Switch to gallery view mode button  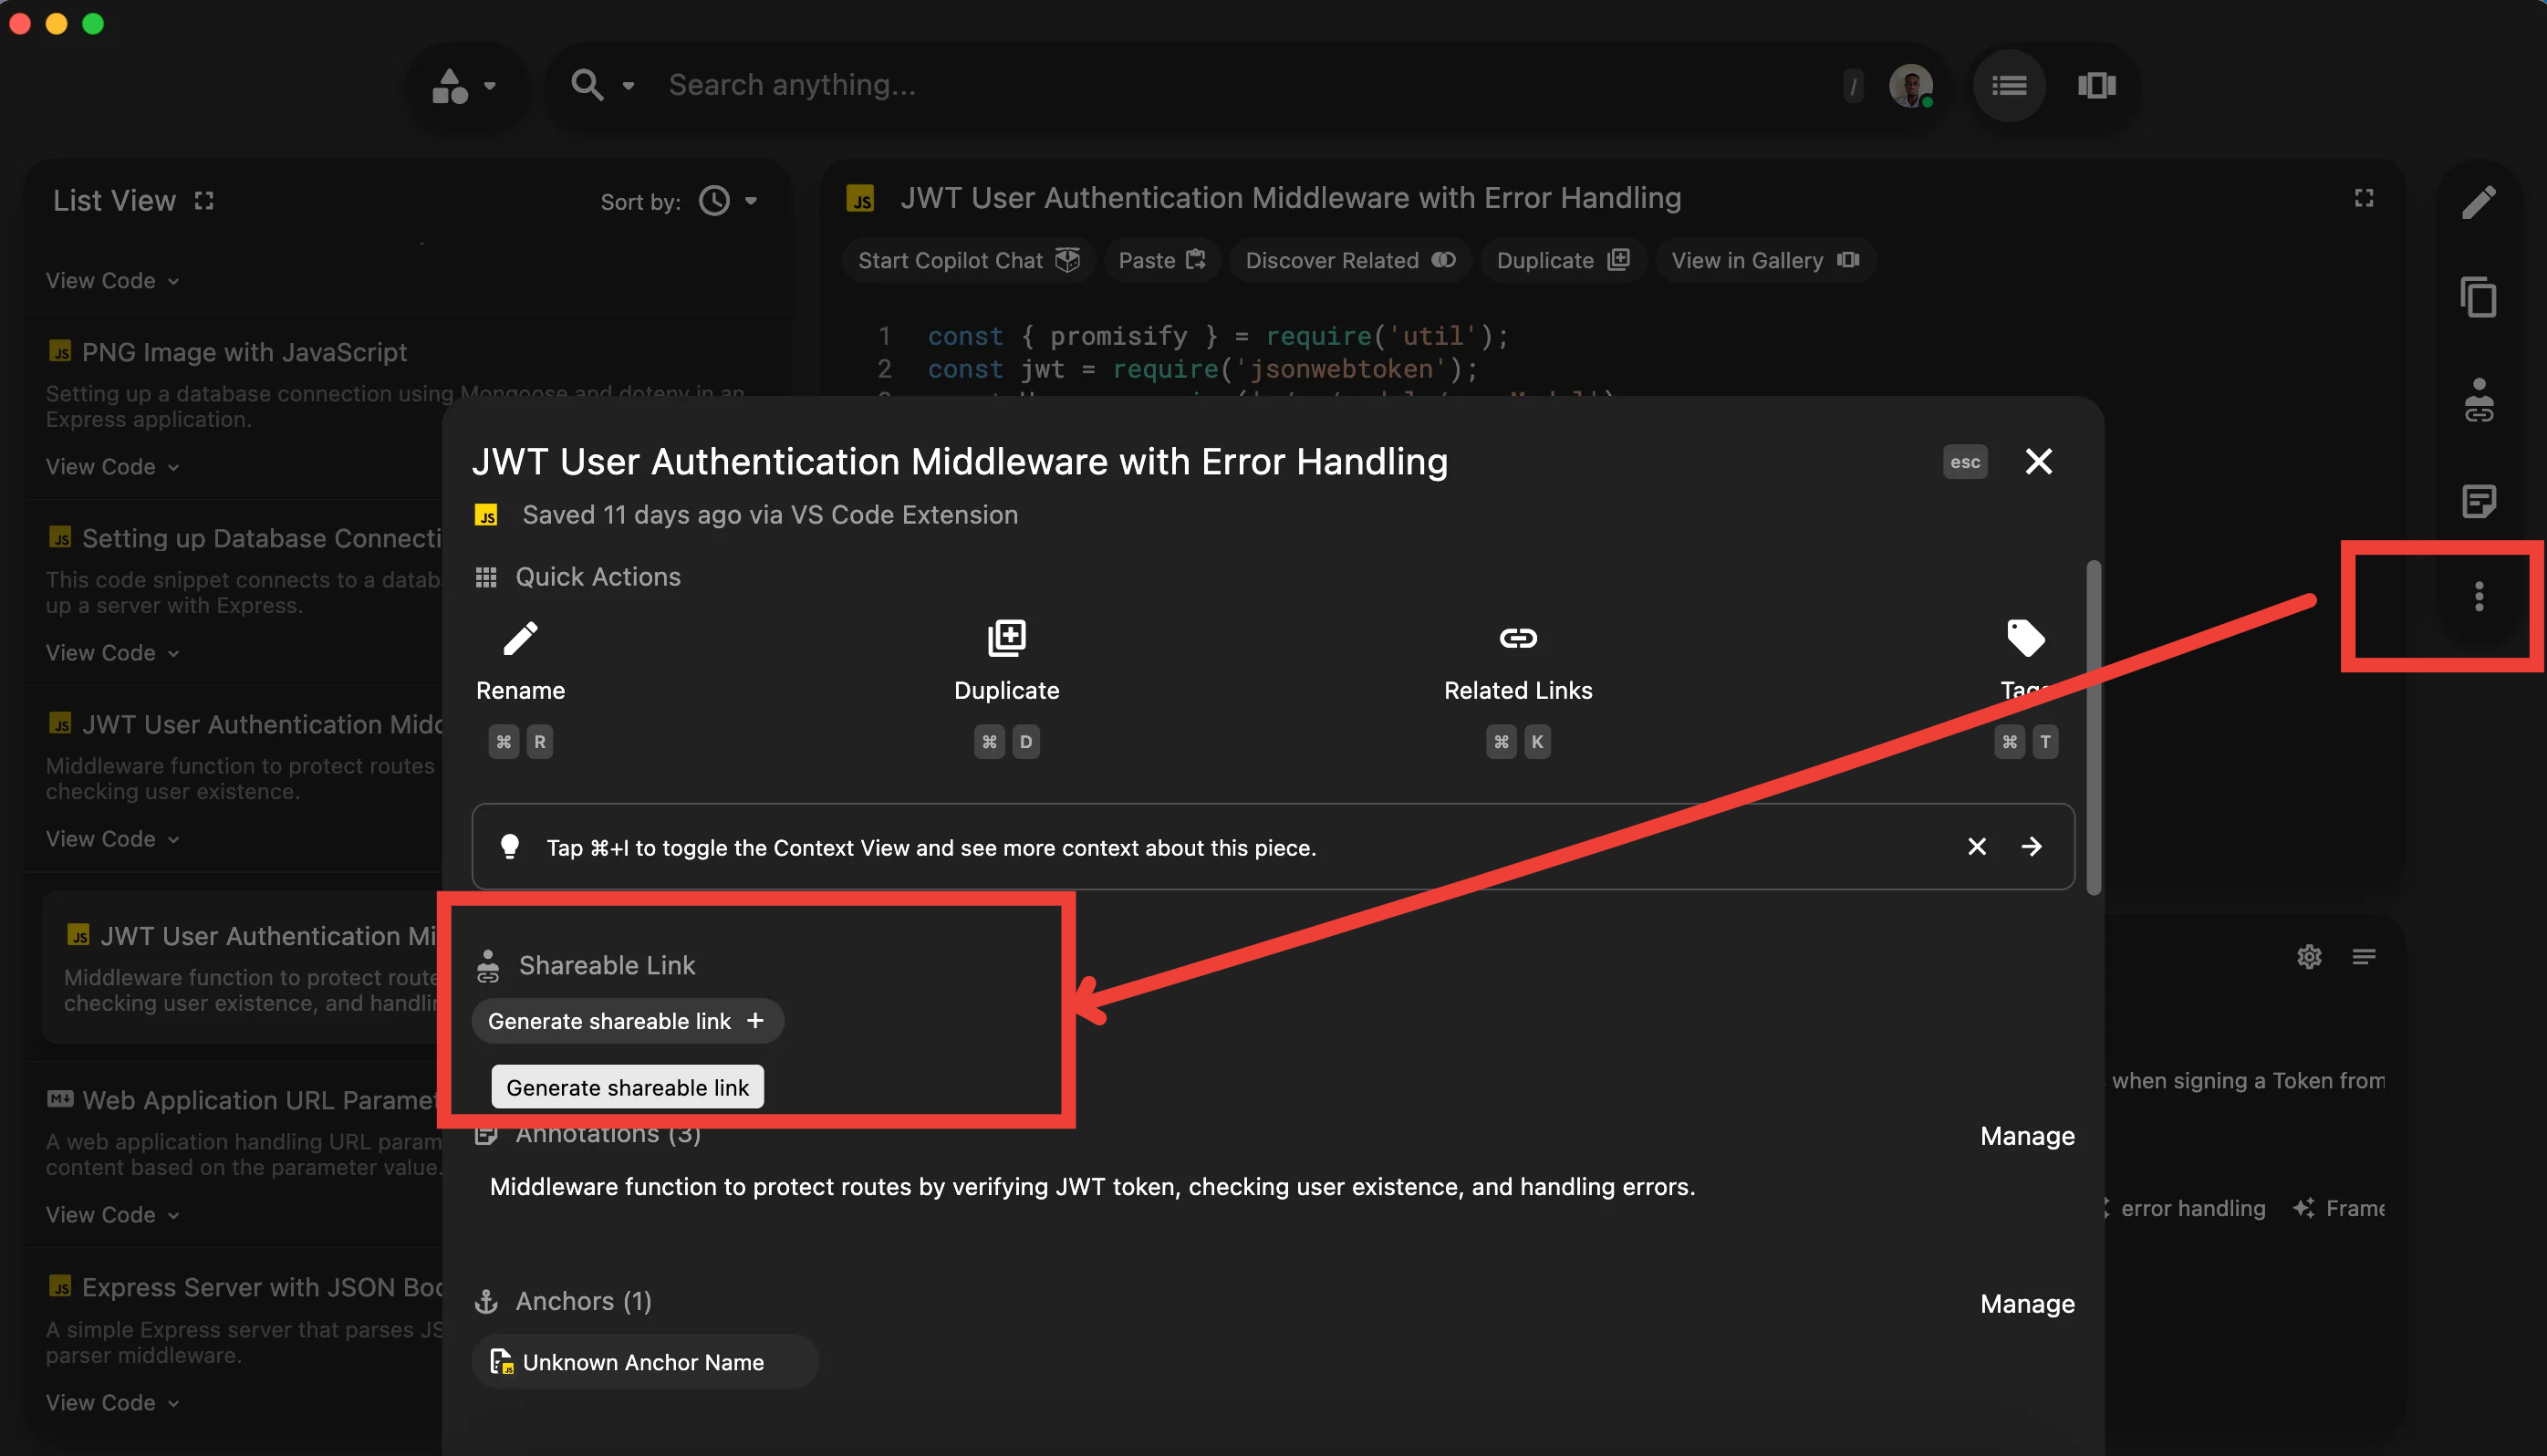(x=2096, y=86)
